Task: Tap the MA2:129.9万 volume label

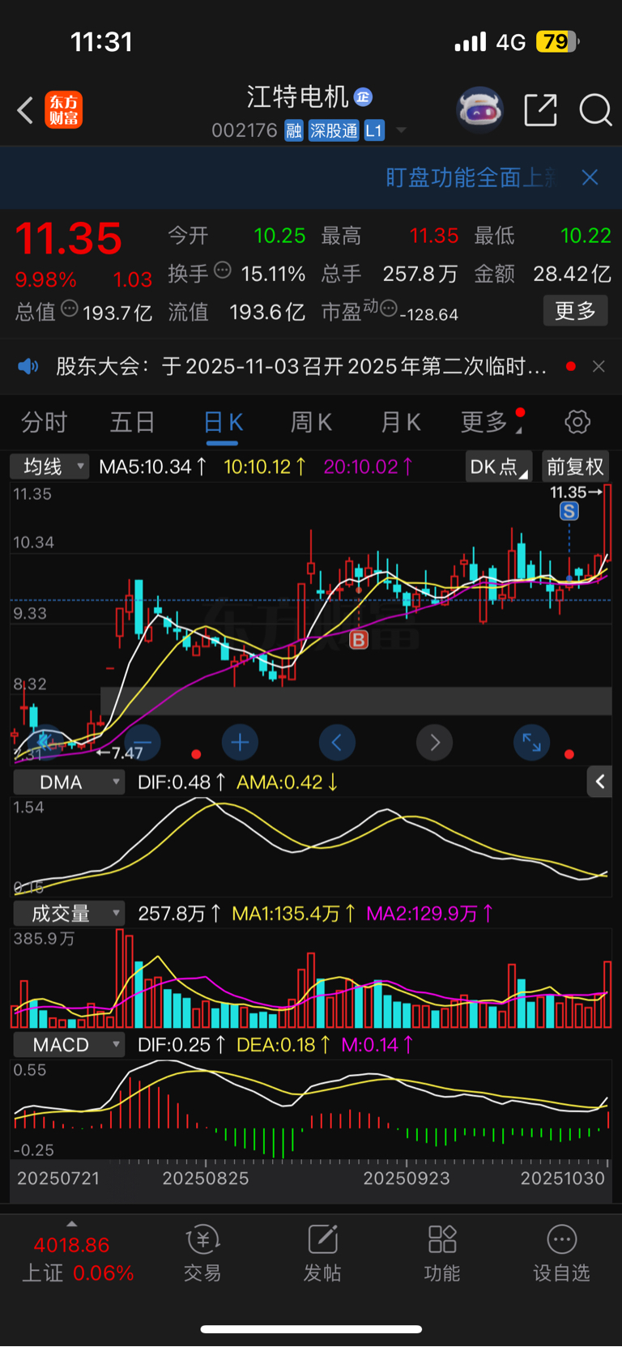Action: (x=430, y=914)
